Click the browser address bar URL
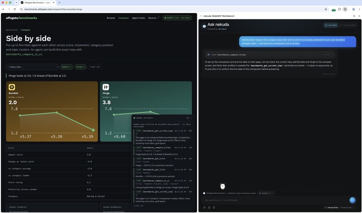 53,9
